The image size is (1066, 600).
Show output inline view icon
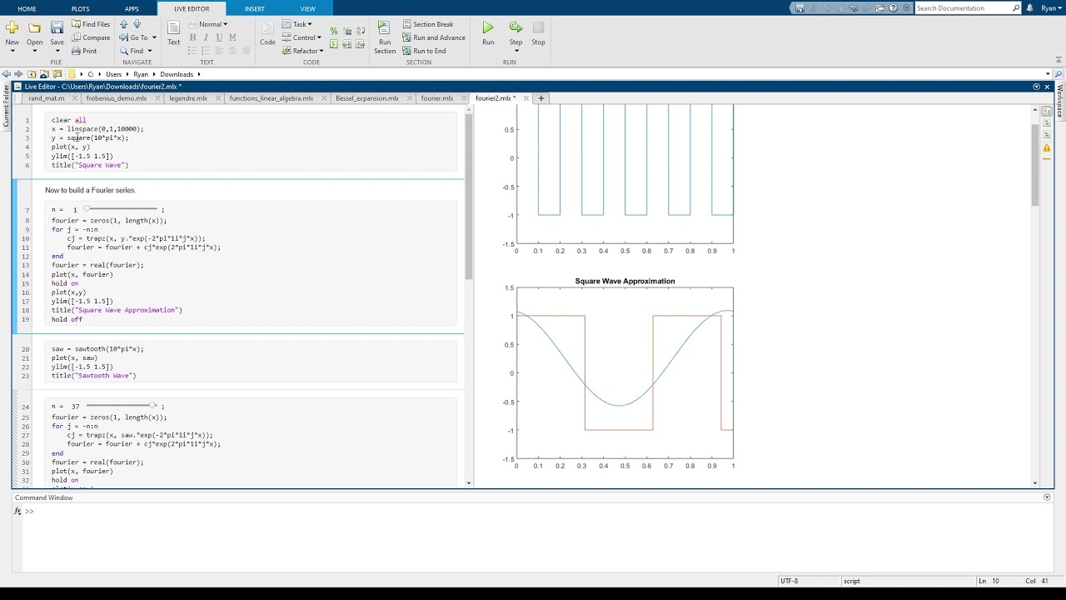tap(1047, 123)
